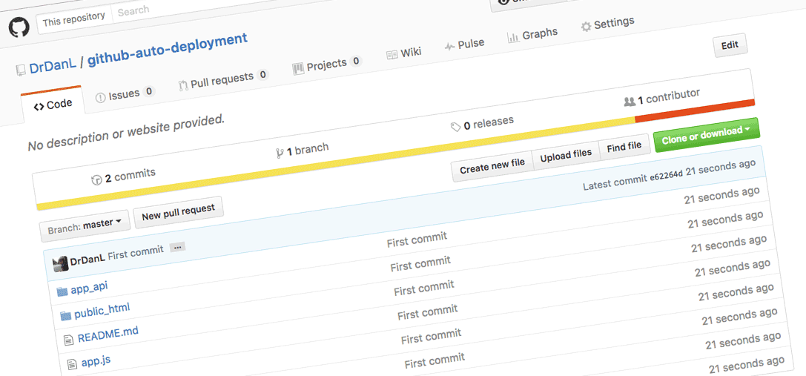Image resolution: width=806 pixels, height=376 pixels.
Task: Click the Upload files button
Action: (566, 155)
